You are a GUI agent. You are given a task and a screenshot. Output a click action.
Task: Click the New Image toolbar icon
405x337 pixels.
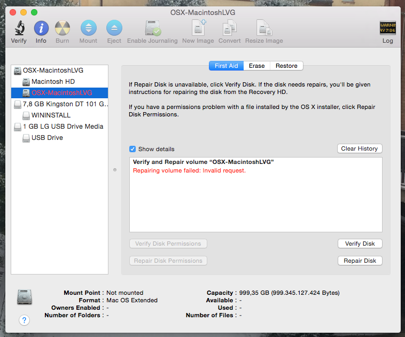coord(198,28)
